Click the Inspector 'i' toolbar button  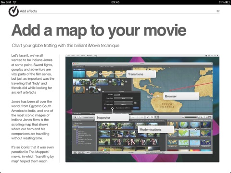pos(157,117)
